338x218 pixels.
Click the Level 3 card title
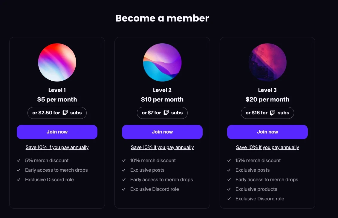click(267, 90)
